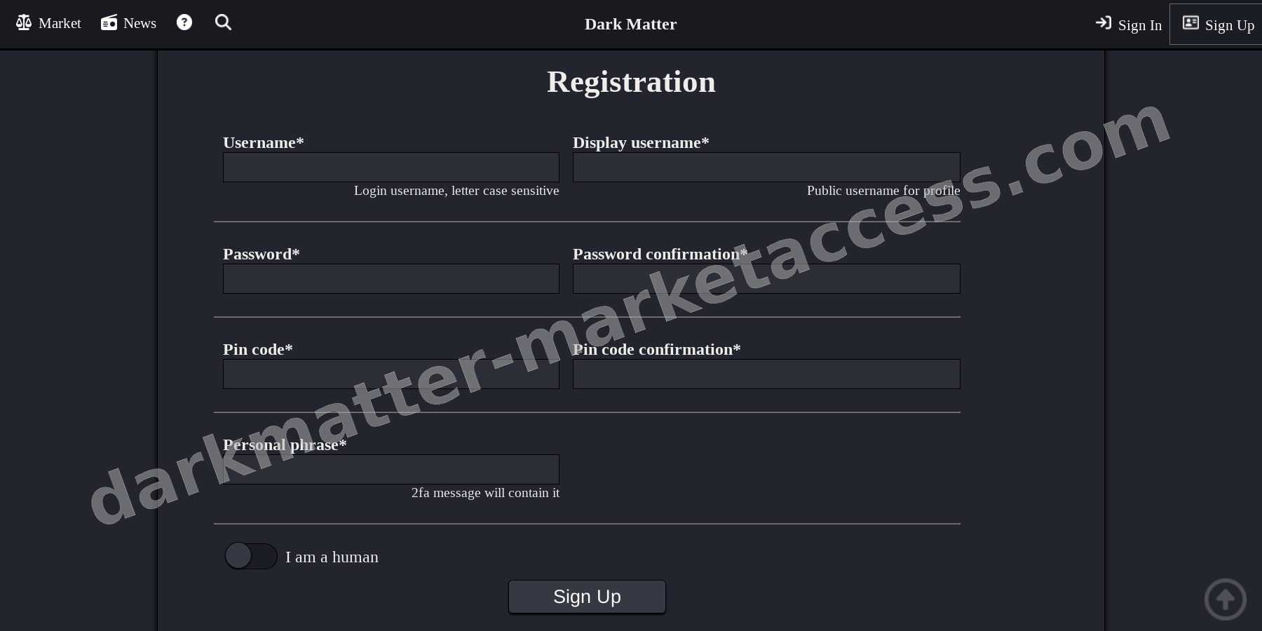The image size is (1262, 631).
Task: Click the Pin code field
Action: 391,374
